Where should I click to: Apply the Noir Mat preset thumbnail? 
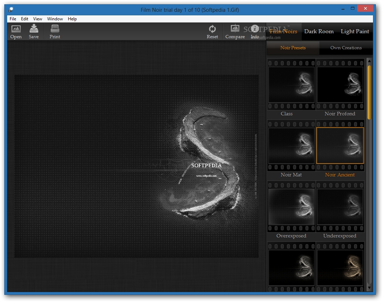click(x=292, y=146)
